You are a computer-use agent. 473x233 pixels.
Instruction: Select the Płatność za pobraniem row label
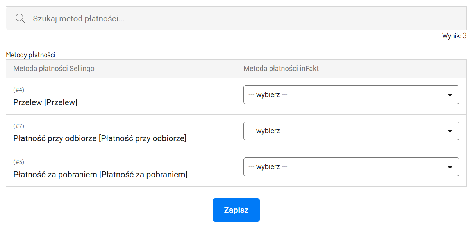[100, 175]
